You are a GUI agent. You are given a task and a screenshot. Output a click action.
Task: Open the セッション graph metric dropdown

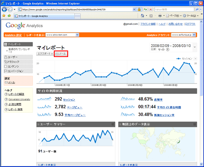click(195, 59)
